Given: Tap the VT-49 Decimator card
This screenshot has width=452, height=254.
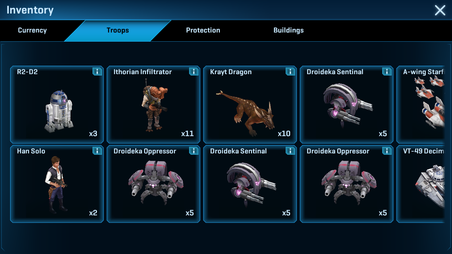Looking at the screenshot, I should pyautogui.click(x=420, y=184).
